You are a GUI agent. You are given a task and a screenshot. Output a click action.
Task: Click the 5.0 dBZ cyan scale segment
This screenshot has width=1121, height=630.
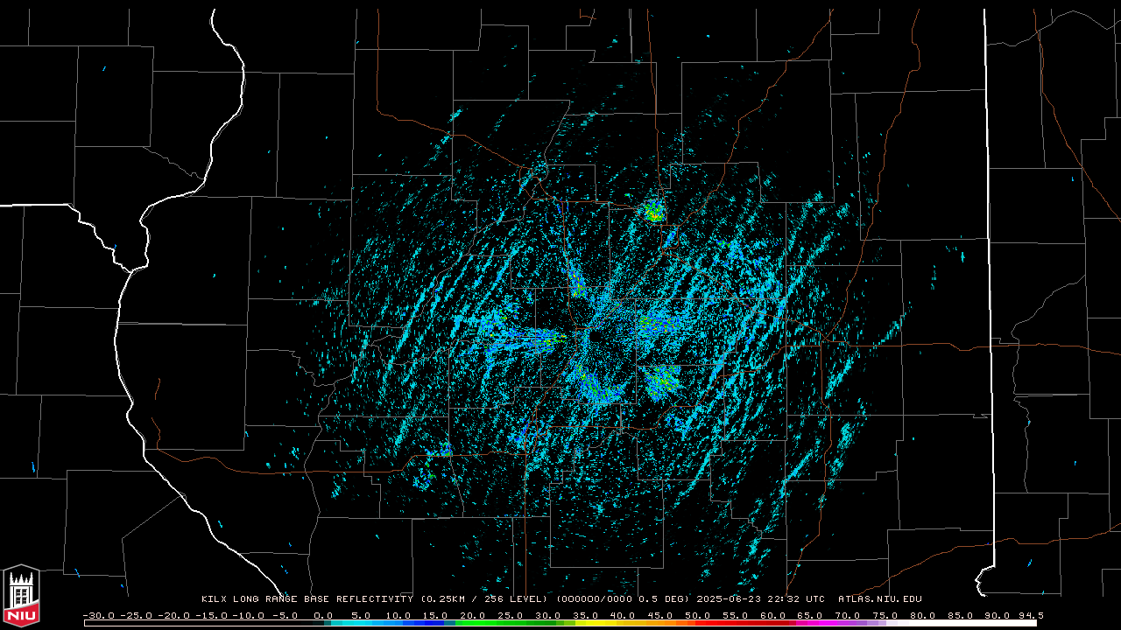(363, 623)
